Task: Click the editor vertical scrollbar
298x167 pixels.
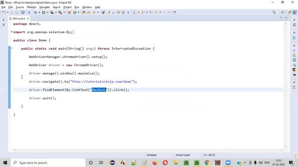Action: point(285,85)
